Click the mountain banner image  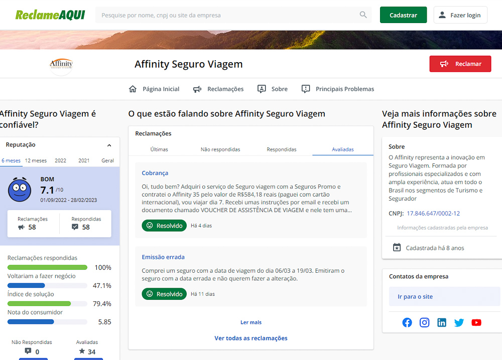click(251, 40)
